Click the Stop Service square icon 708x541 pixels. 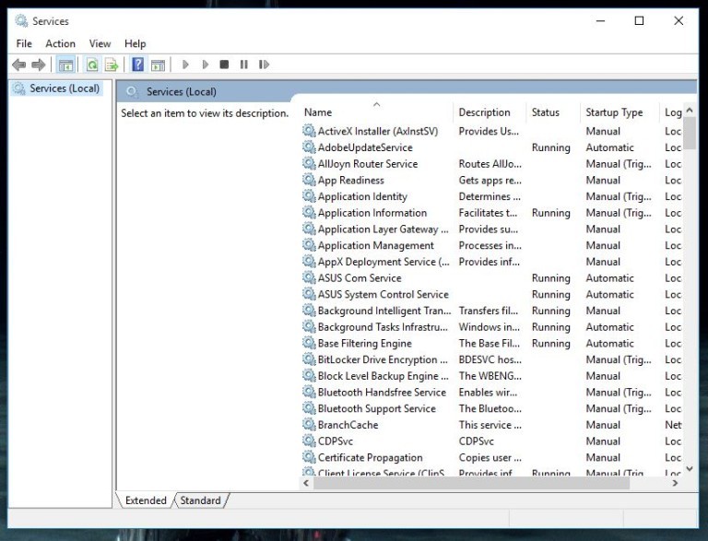coord(224,65)
